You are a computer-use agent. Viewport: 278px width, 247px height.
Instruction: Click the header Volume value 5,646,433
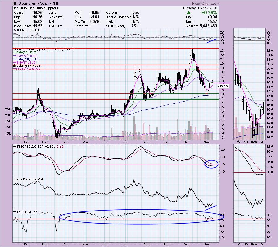click(208, 26)
